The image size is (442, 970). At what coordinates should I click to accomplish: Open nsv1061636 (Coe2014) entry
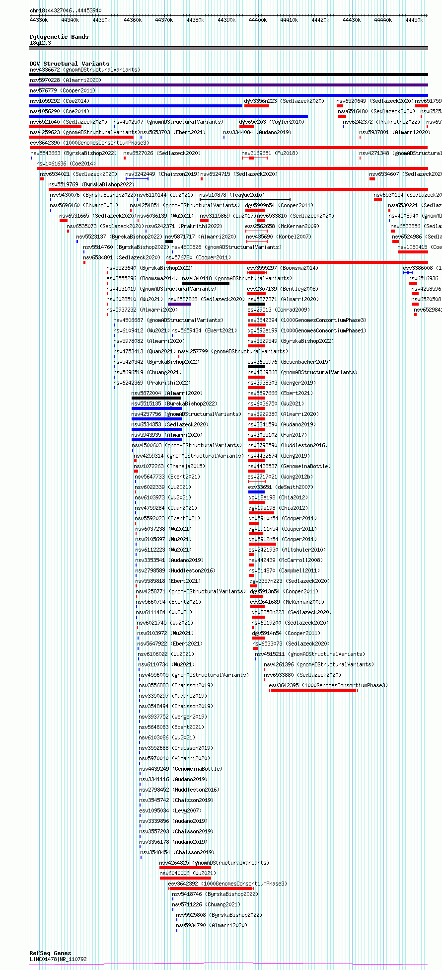[67, 163]
